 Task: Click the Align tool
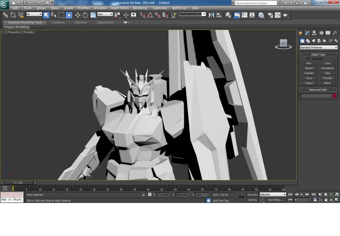(x=219, y=15)
